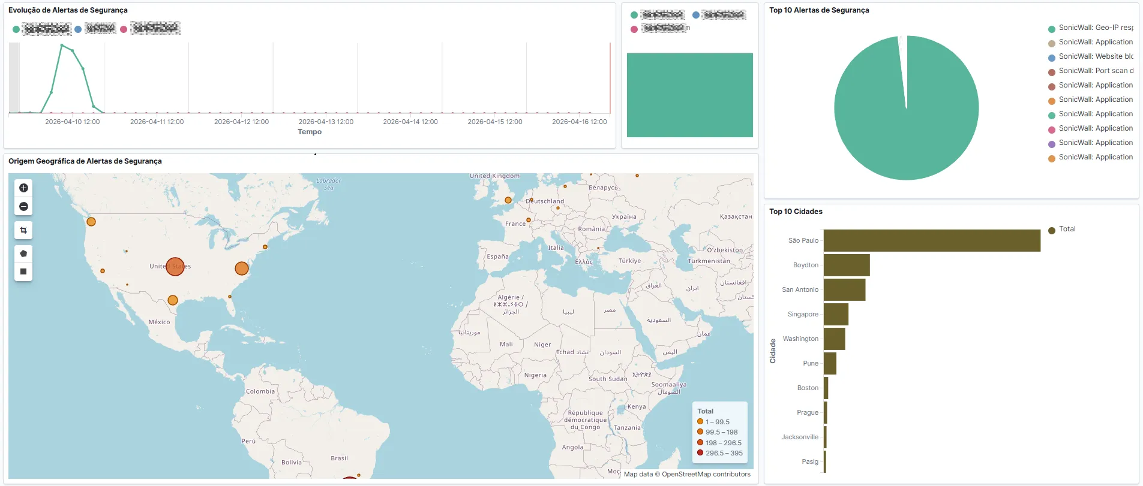The image size is (1143, 486).
Task: Click the orange map marker over Texas
Action: [x=173, y=300]
